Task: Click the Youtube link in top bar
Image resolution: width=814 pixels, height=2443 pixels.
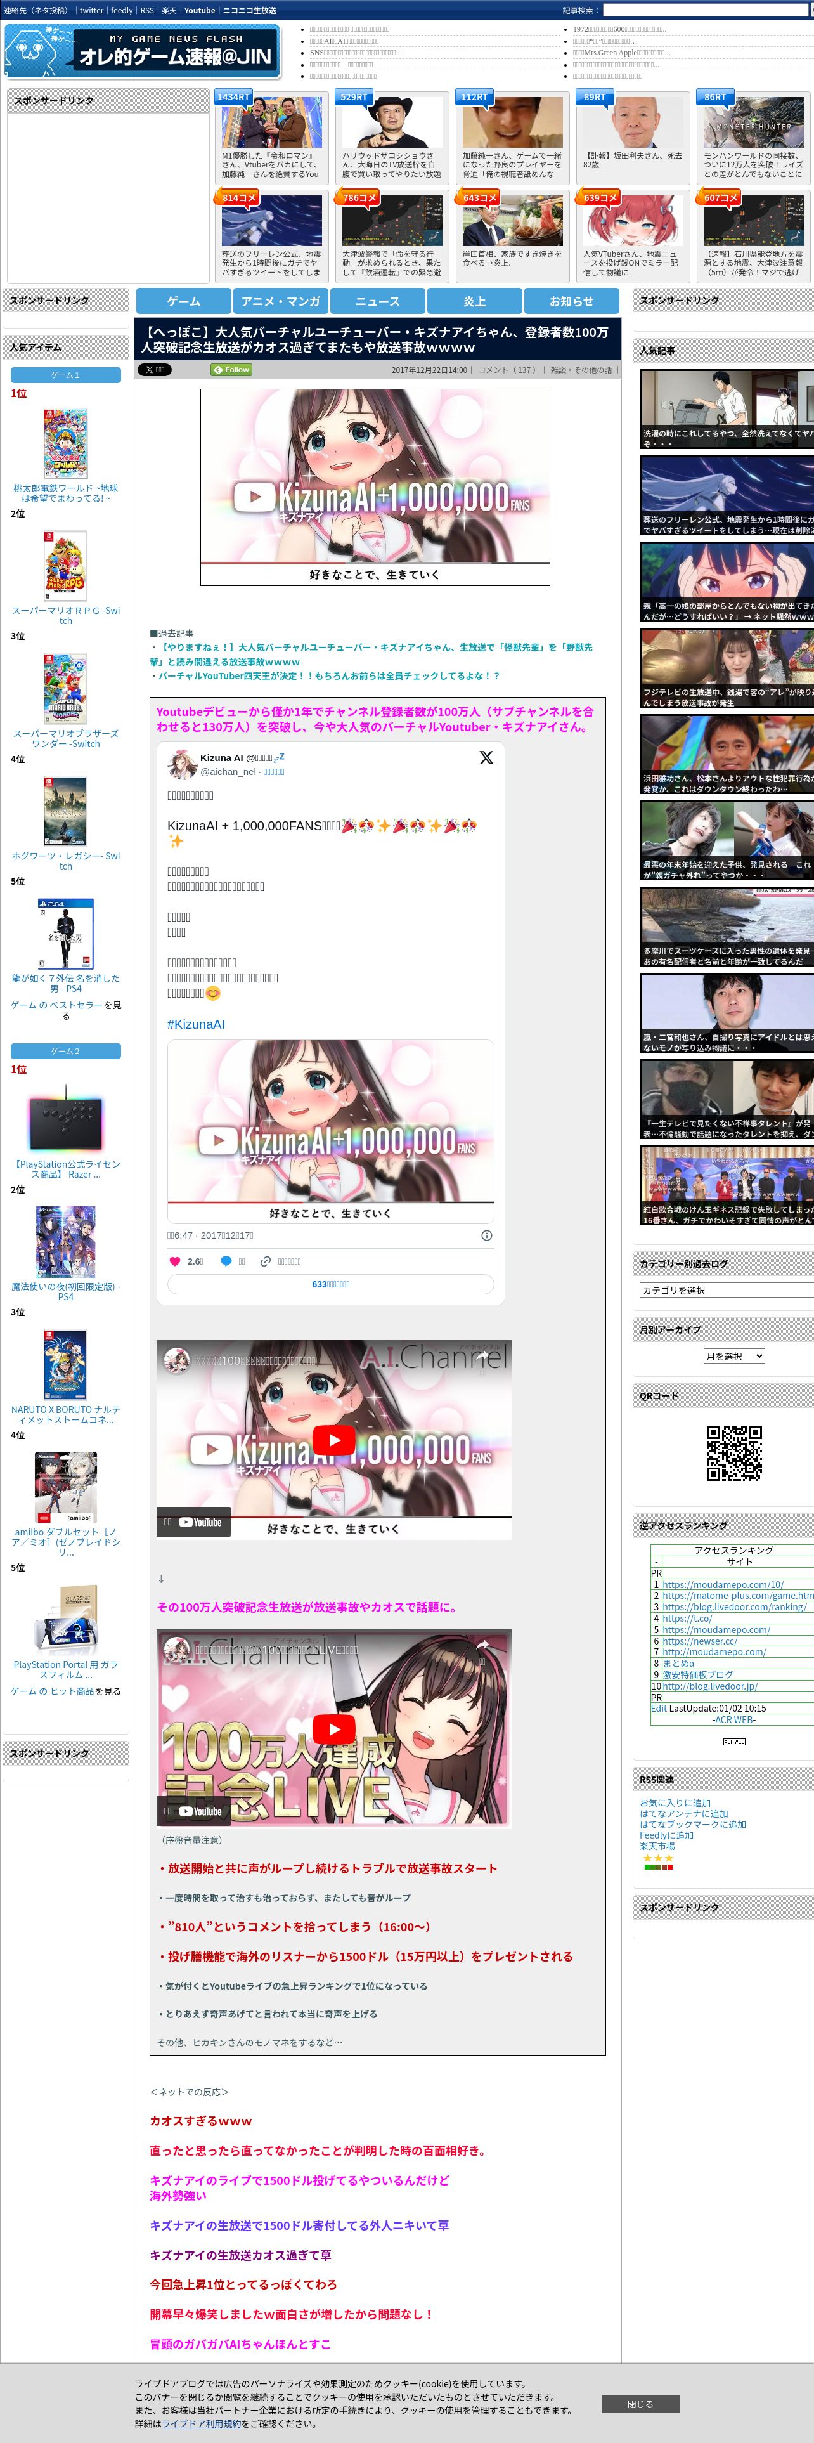Action: [200, 10]
